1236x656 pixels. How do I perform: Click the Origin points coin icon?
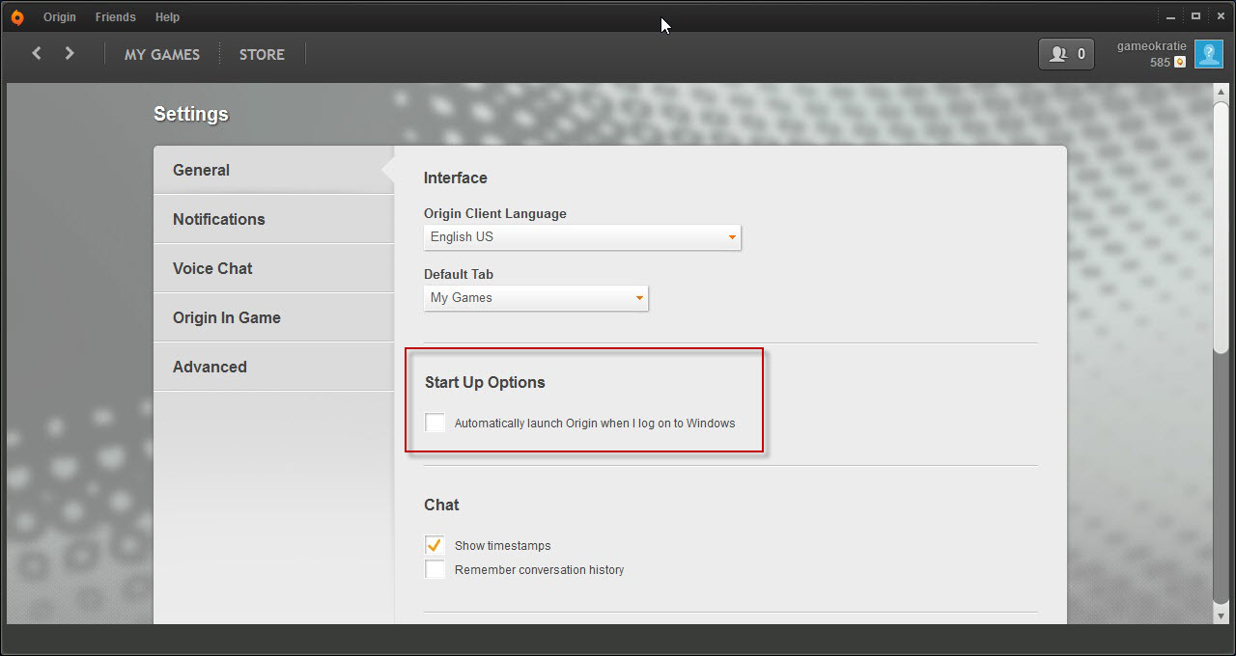[1180, 63]
